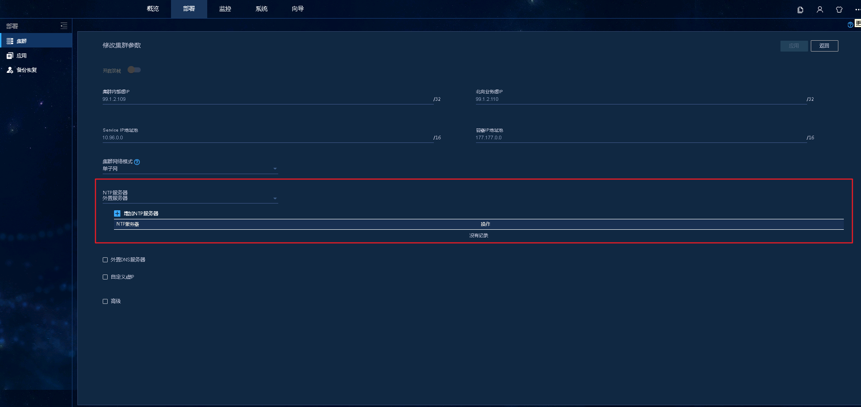Click the plus icon to 增加NTP服务器
Screen dimensions: 861x407
[117, 213]
